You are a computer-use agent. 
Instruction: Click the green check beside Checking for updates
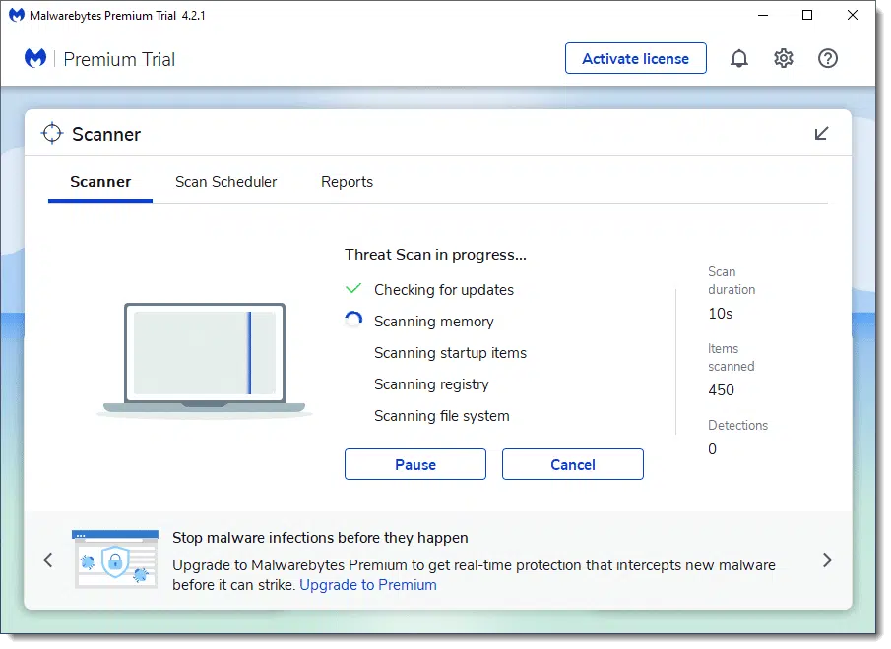[353, 289]
